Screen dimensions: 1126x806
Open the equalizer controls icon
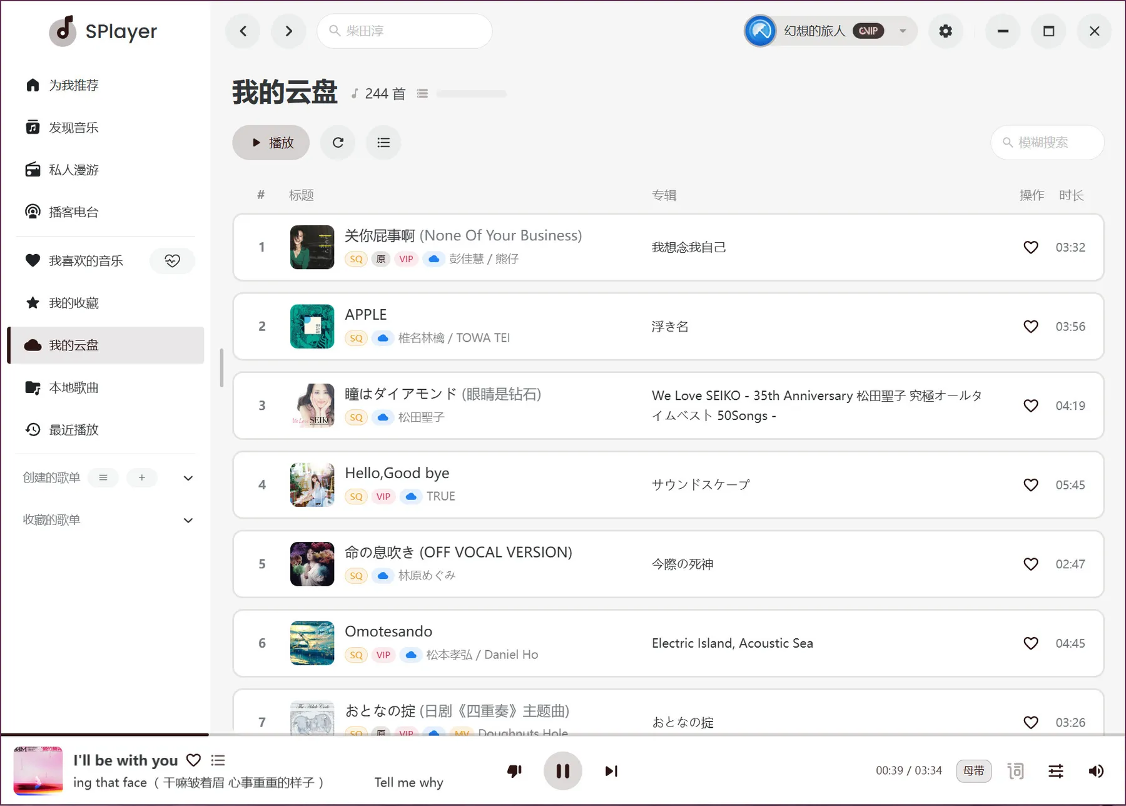click(x=1056, y=771)
